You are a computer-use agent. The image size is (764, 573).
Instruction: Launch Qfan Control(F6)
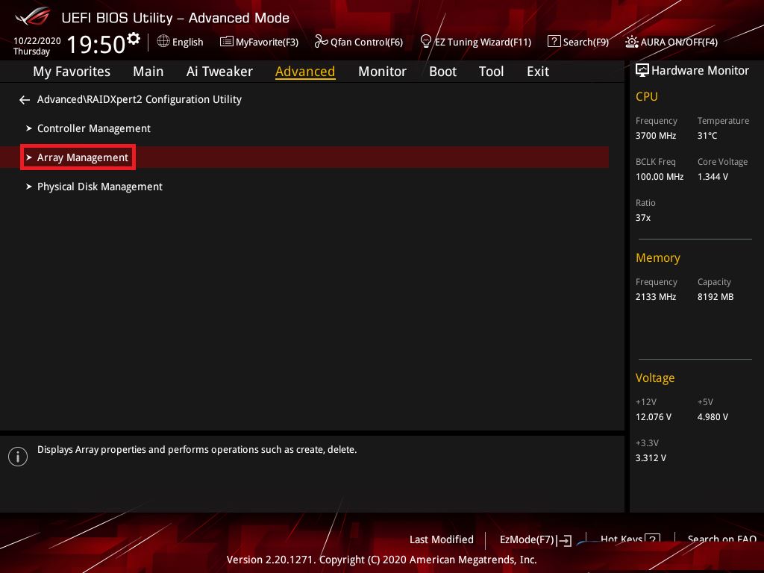pos(367,43)
